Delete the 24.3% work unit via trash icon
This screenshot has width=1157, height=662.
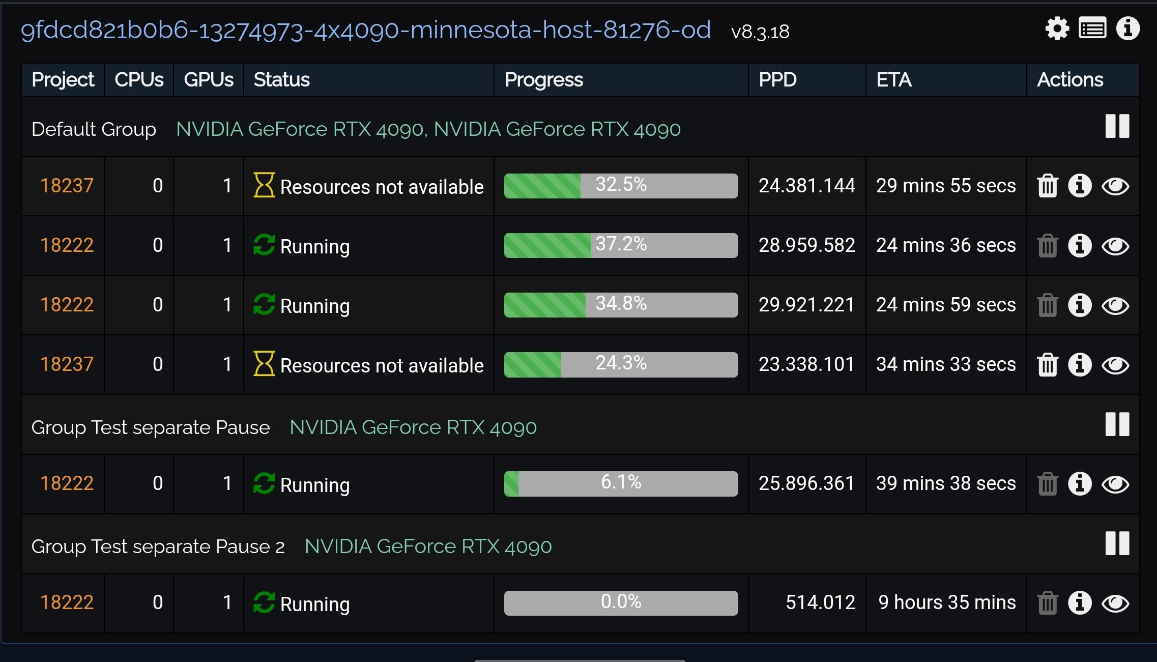pyautogui.click(x=1048, y=364)
